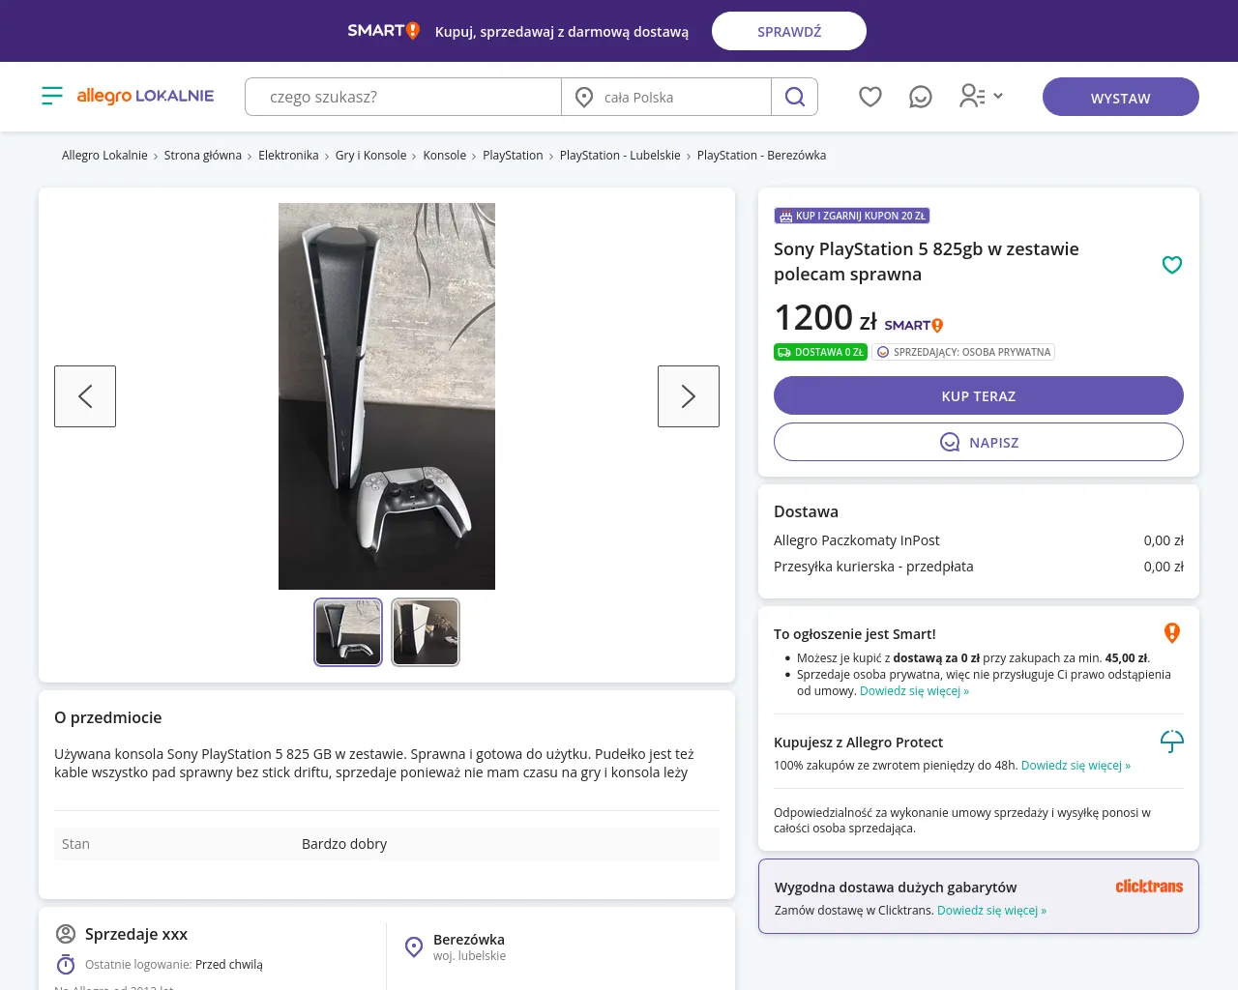Add listing to favorites with heart icon
This screenshot has height=990, width=1238.
pos(1172,265)
